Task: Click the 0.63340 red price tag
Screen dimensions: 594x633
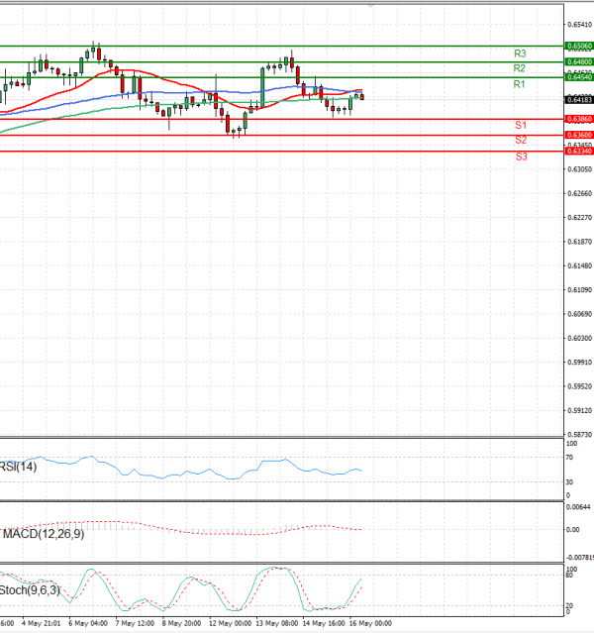Action: (x=578, y=151)
